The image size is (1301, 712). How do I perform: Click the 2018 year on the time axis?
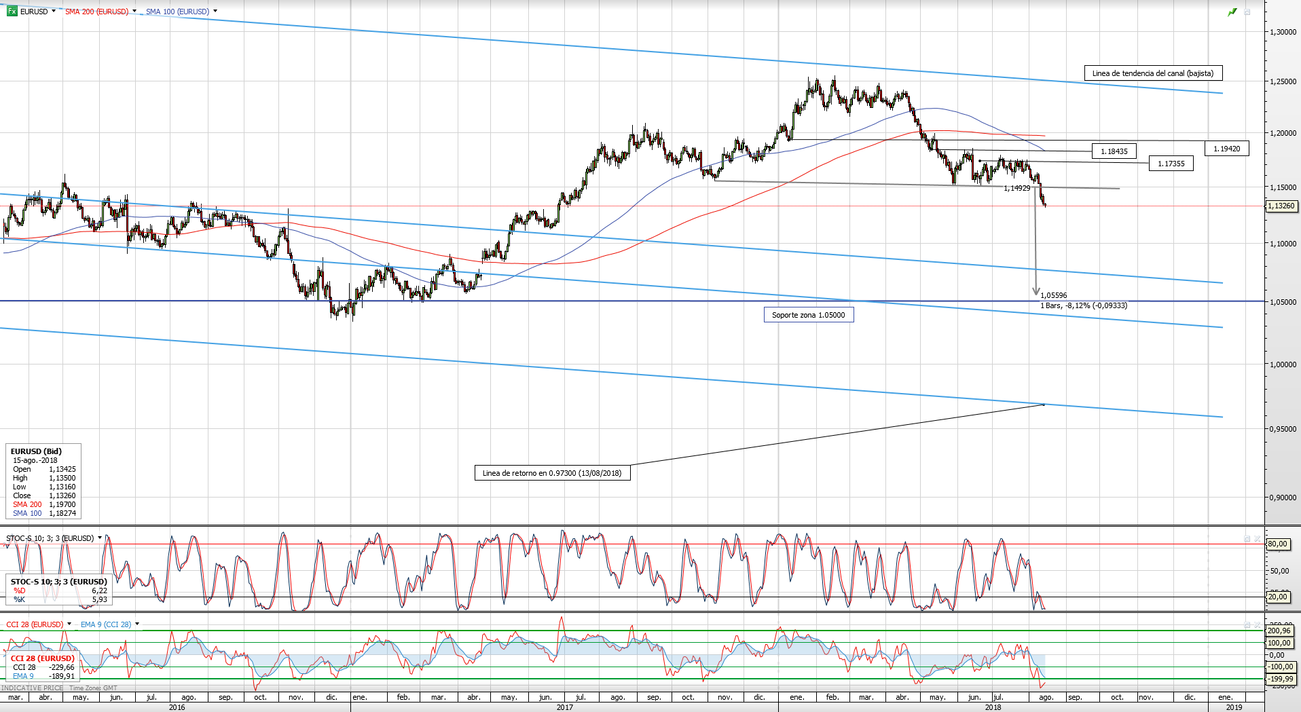pos(993,707)
